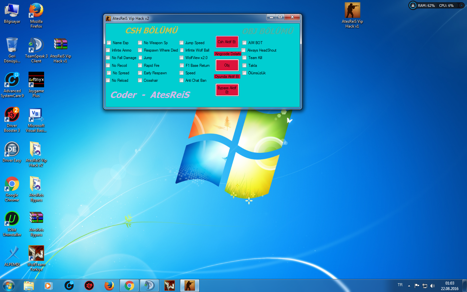Enable the Ölümsüzlük checkbox
This screenshot has height=292, width=467.
(244, 73)
